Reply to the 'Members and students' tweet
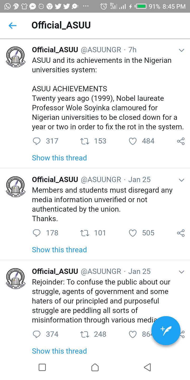Viewport: 190px width, 380px height. tap(37, 233)
